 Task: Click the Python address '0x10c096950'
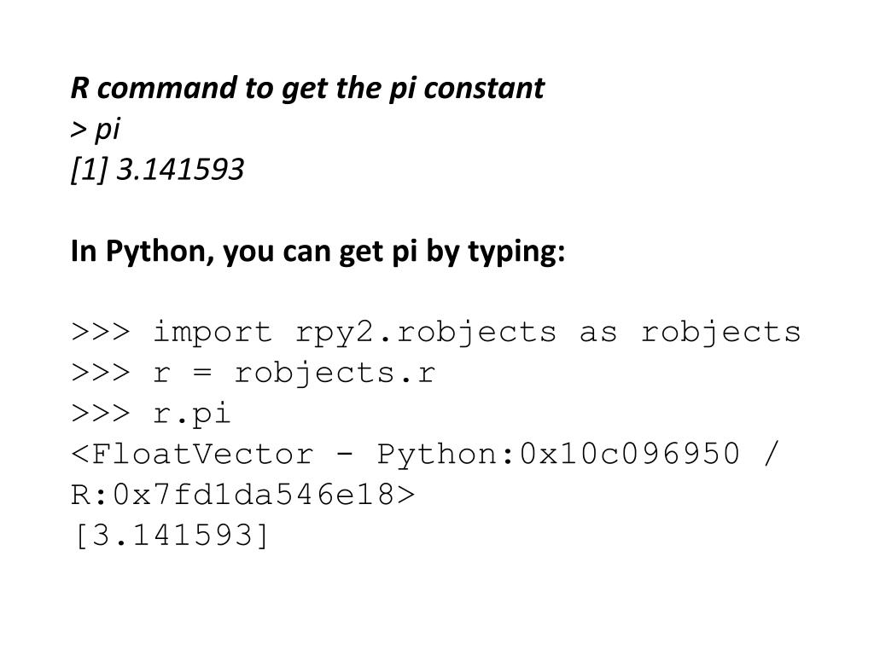(630, 454)
